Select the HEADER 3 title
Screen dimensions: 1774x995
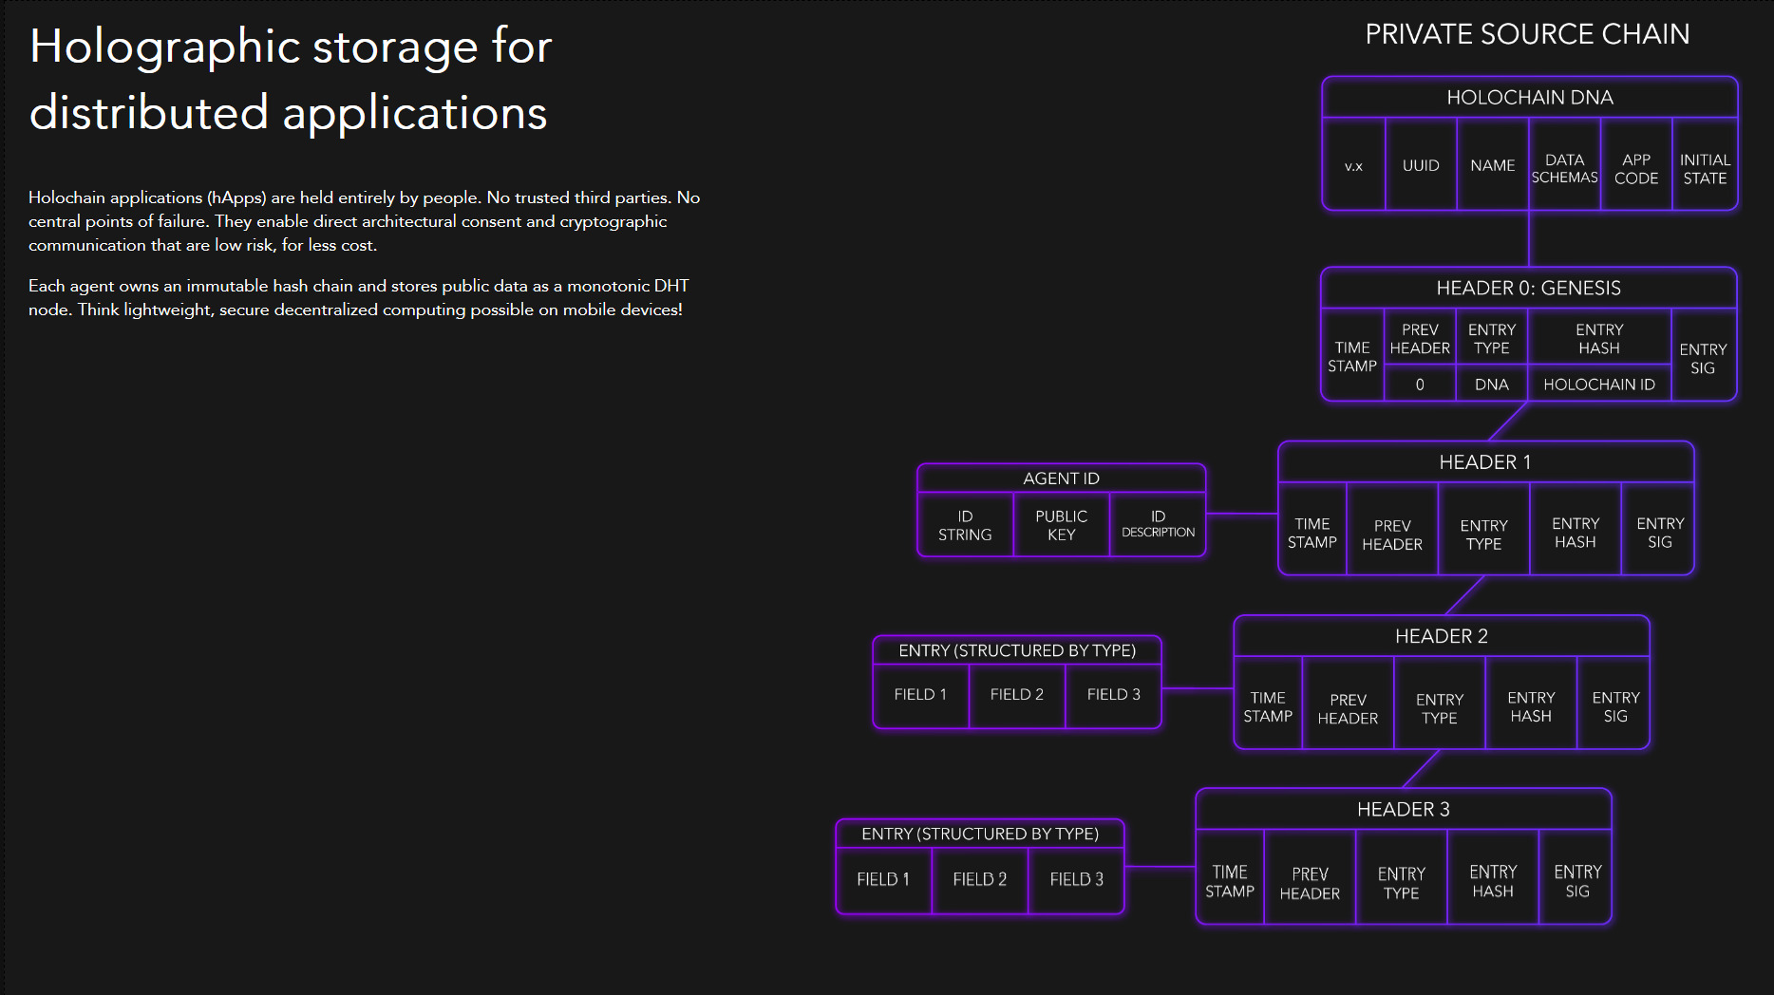point(1404,809)
